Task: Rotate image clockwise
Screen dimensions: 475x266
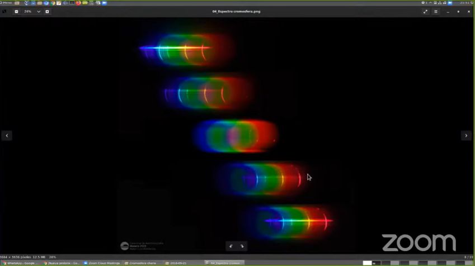Action: pyautogui.click(x=242, y=246)
